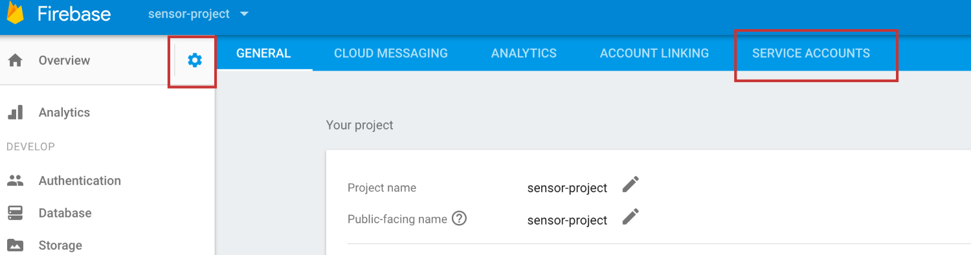The image size is (971, 255).
Task: Click the Storage image icon
Action: (15, 245)
